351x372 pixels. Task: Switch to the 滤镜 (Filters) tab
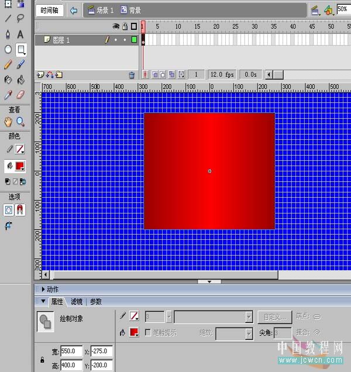coord(77,302)
